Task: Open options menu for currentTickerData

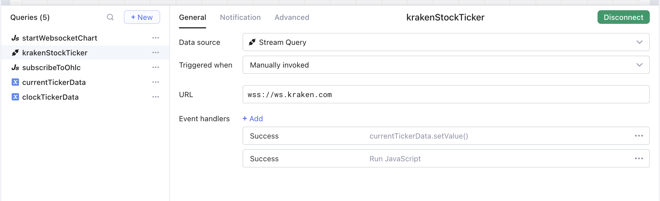Action: point(155,82)
